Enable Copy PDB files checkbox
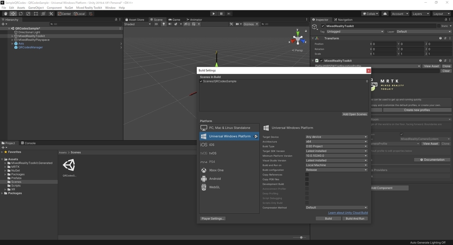Viewport: 453px width, 245px height. tap(307, 179)
